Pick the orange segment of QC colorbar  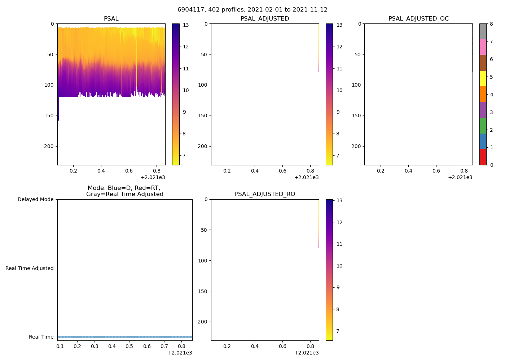[x=483, y=94]
